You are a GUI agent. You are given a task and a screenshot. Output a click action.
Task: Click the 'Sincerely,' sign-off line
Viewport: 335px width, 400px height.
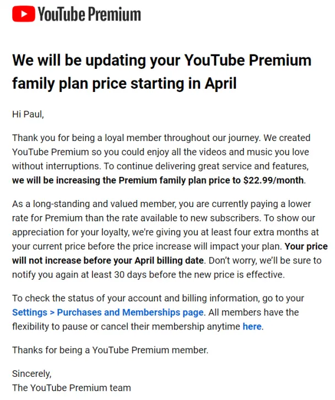tap(31, 374)
